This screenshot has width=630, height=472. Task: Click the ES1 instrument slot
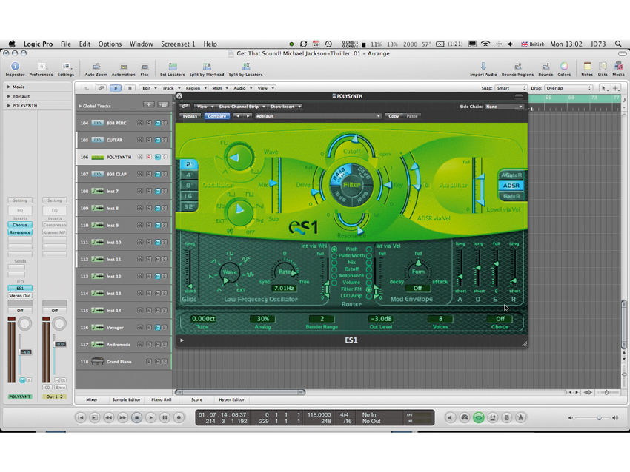20,289
